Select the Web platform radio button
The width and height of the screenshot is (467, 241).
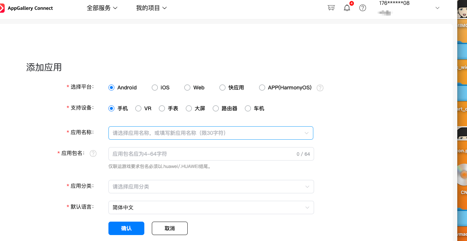coord(187,88)
